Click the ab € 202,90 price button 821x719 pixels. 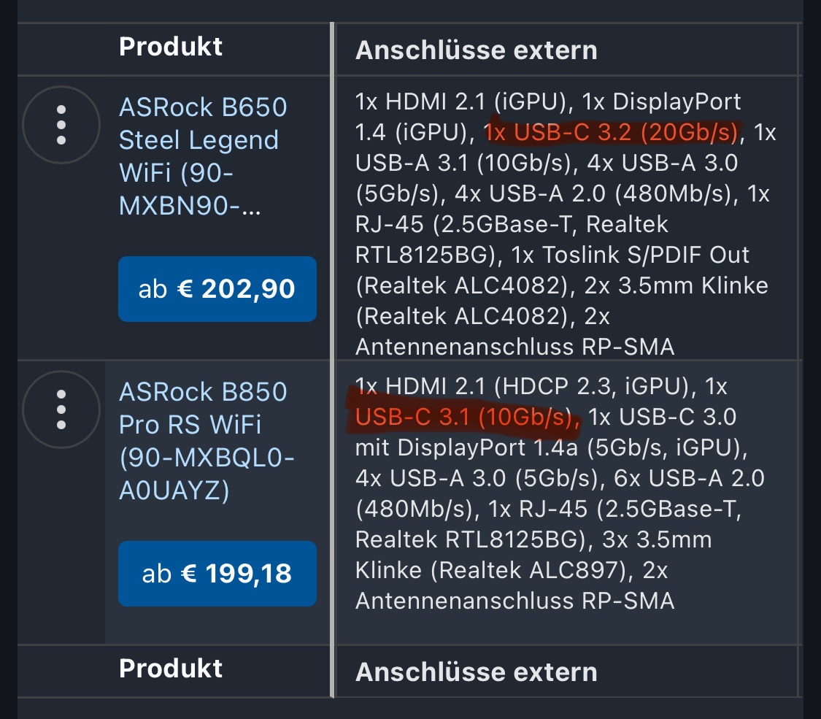(217, 289)
